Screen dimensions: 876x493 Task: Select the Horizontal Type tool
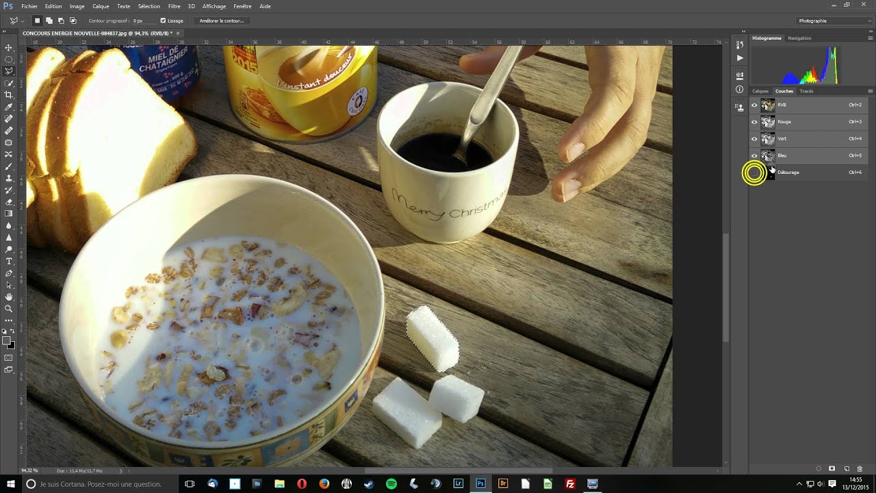tap(9, 261)
